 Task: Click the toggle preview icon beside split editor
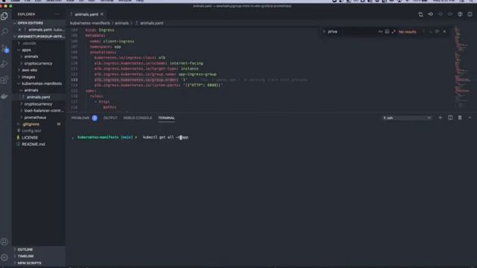(x=460, y=14)
